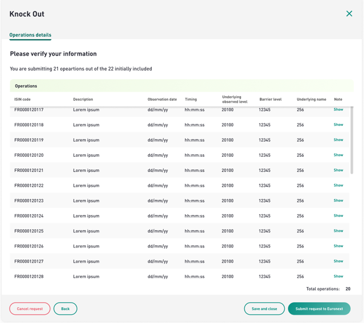364x323 pixels.
Task: Show note for FR0000120124
Action: tap(338, 216)
